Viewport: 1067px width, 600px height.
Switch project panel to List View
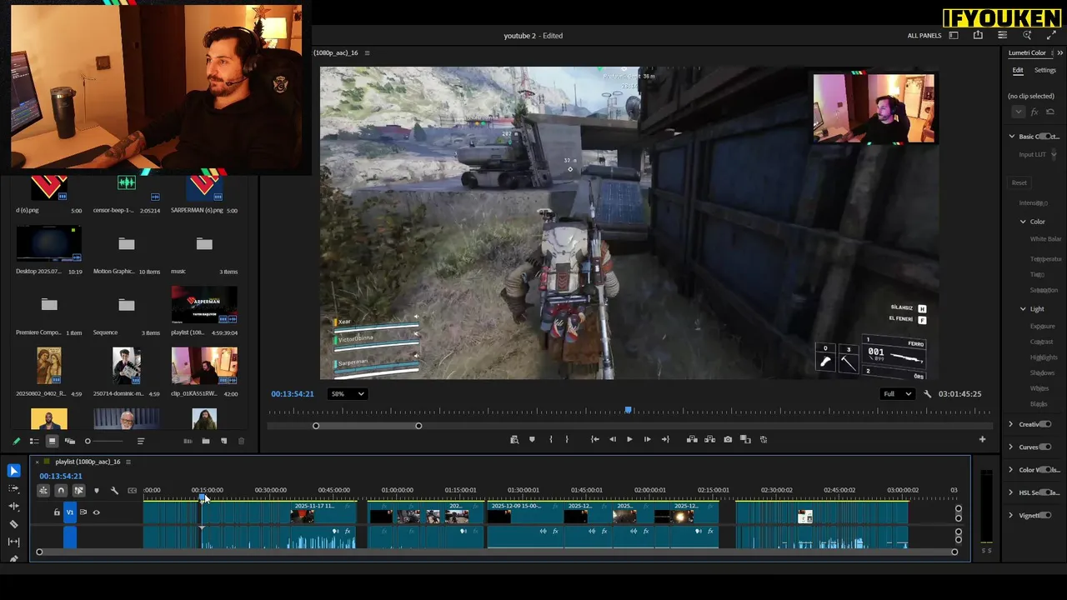tap(34, 441)
